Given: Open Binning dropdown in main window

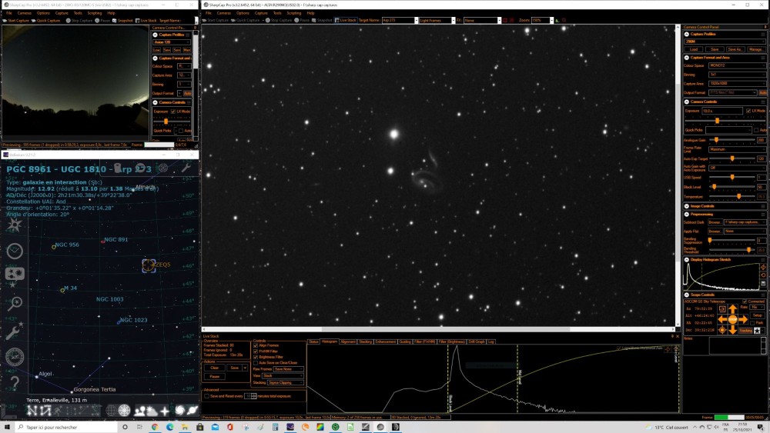Looking at the screenshot, I should click(737, 75).
